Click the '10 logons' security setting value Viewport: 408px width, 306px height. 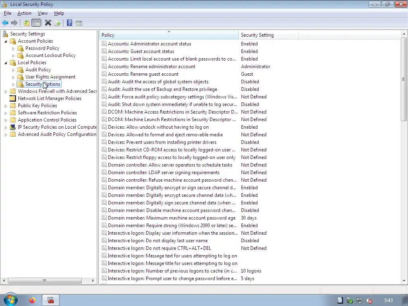(251, 271)
